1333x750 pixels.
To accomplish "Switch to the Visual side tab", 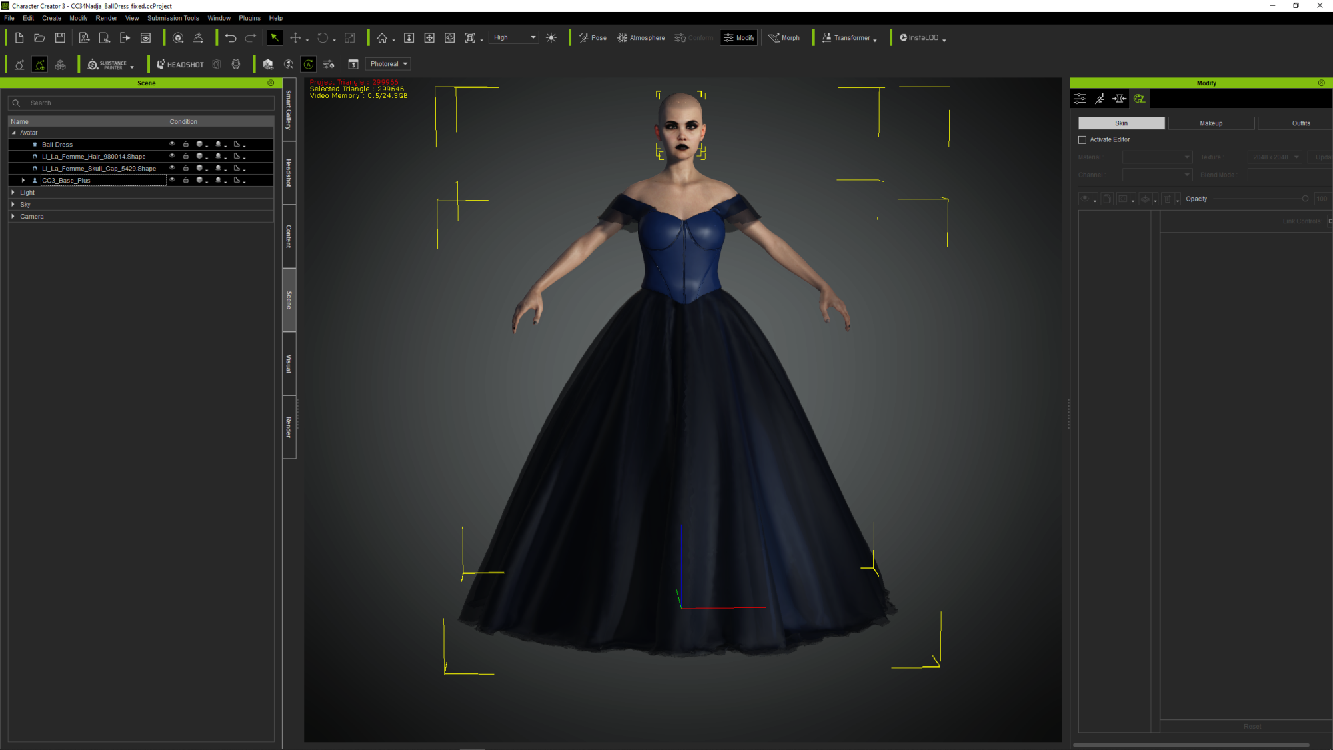I will (x=289, y=364).
